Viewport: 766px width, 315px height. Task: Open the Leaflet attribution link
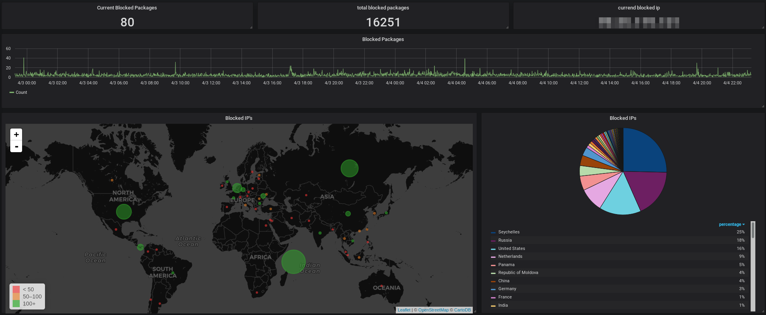click(404, 310)
